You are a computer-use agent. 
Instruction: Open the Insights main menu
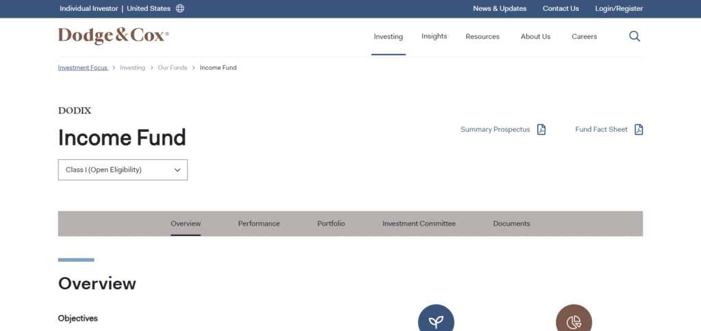tap(434, 36)
